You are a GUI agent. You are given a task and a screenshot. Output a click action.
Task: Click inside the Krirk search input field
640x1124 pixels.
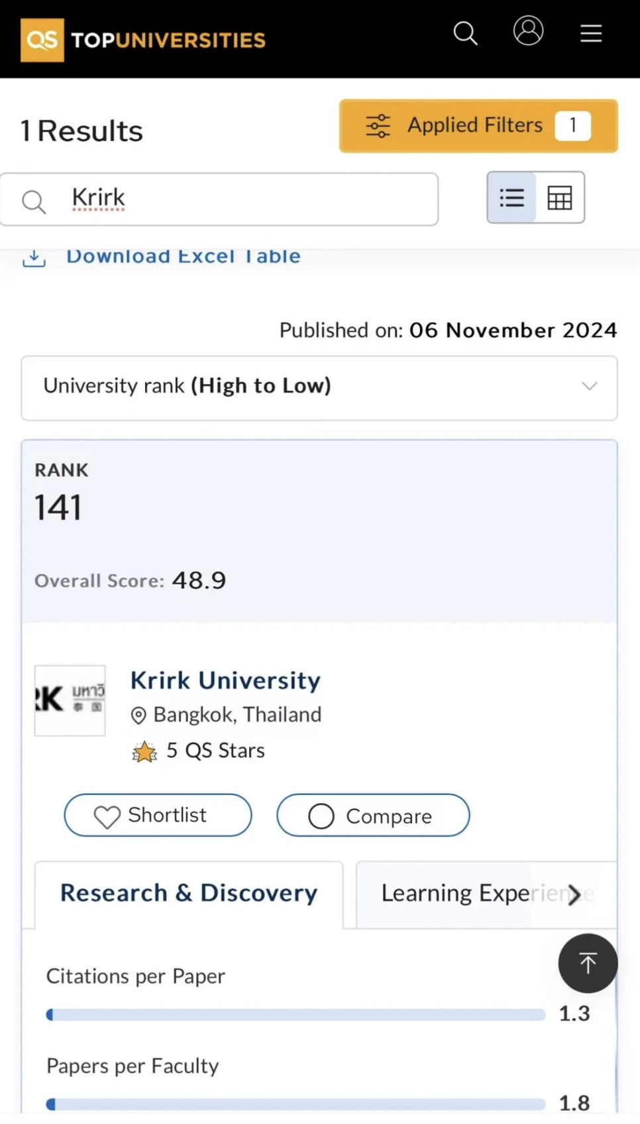219,198
